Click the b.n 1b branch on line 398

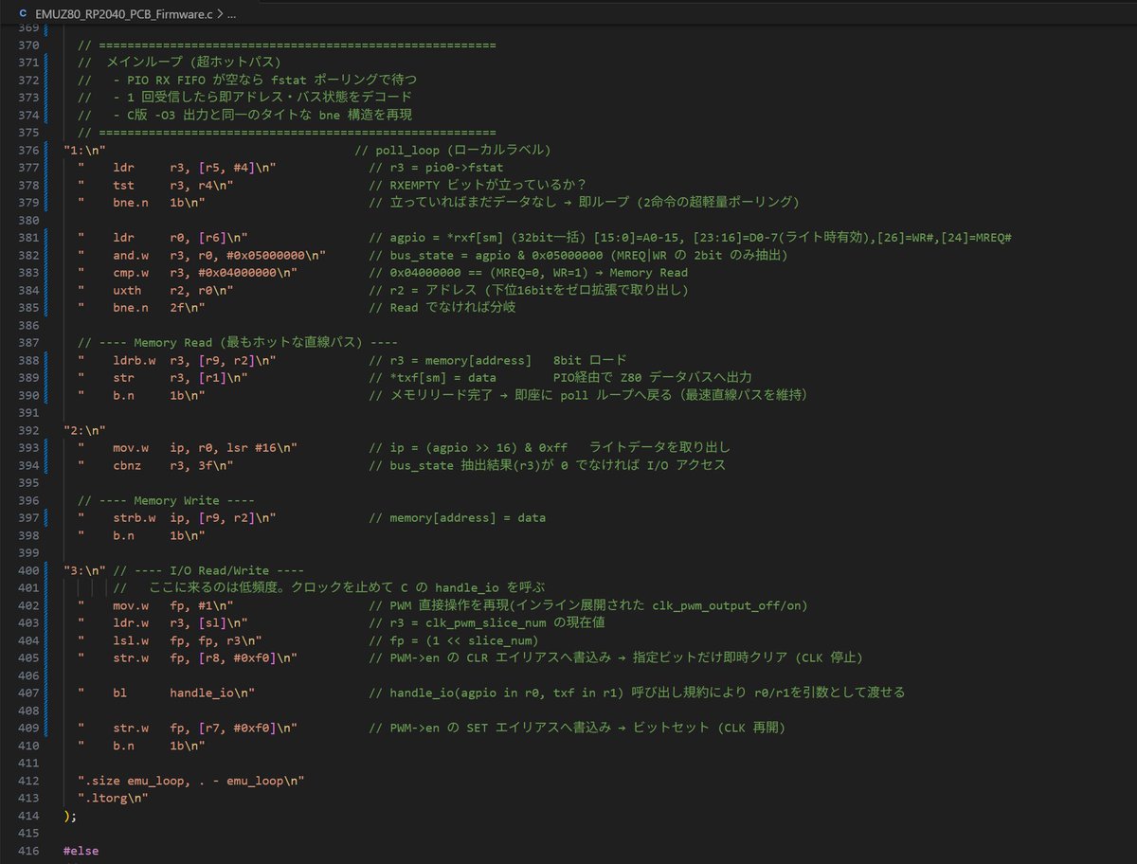coord(149,535)
